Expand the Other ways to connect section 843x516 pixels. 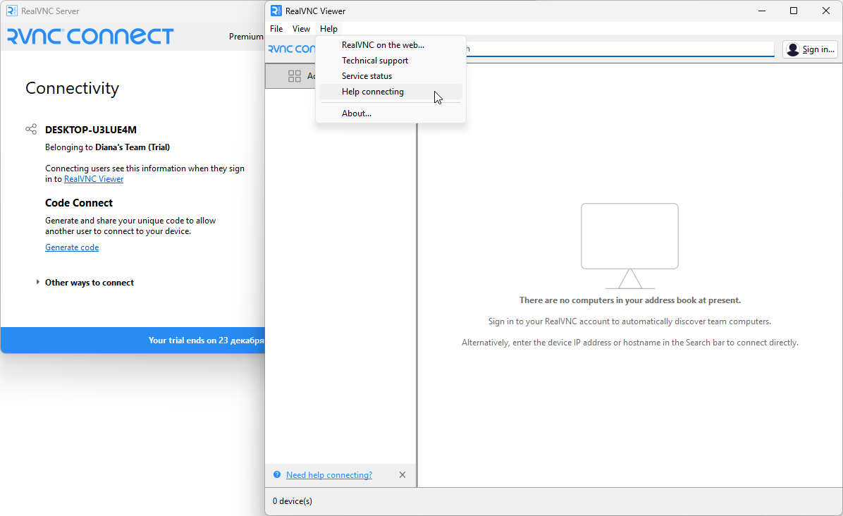pyautogui.click(x=89, y=282)
